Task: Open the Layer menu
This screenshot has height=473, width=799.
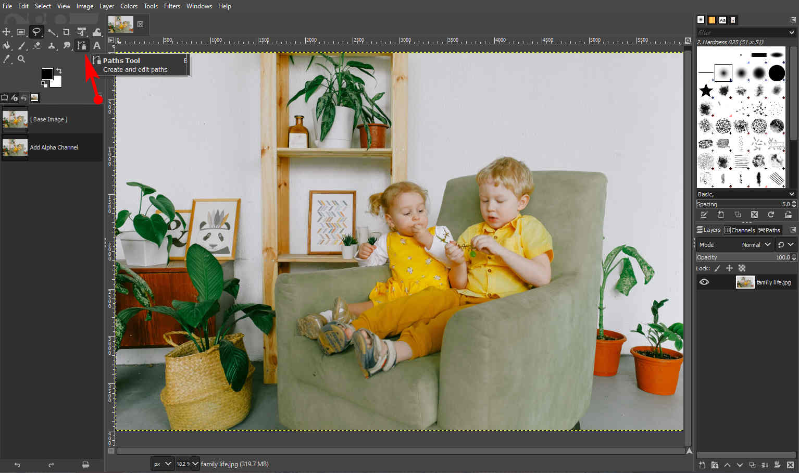Action: (x=107, y=6)
